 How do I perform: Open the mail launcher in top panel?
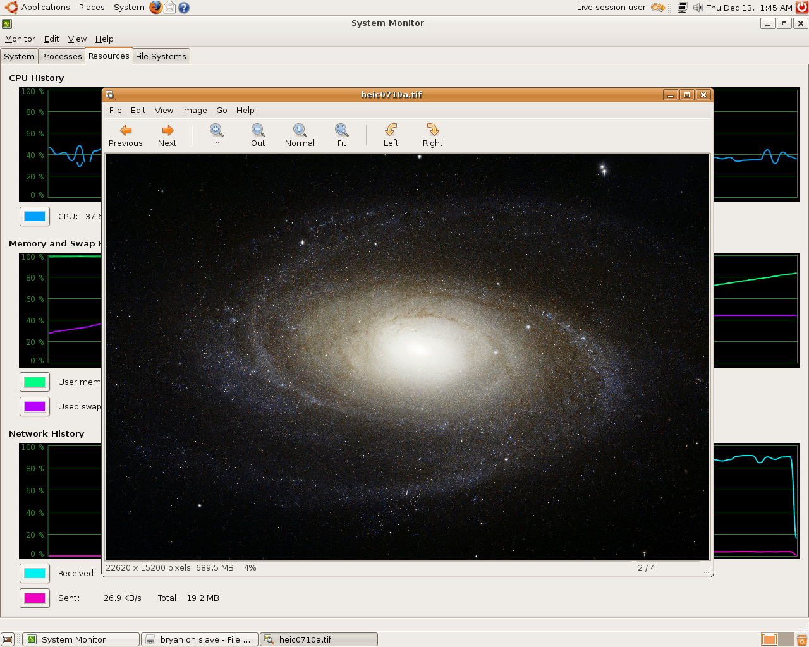[x=170, y=8]
